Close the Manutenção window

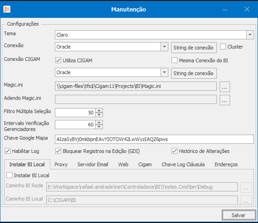click(247, 10)
